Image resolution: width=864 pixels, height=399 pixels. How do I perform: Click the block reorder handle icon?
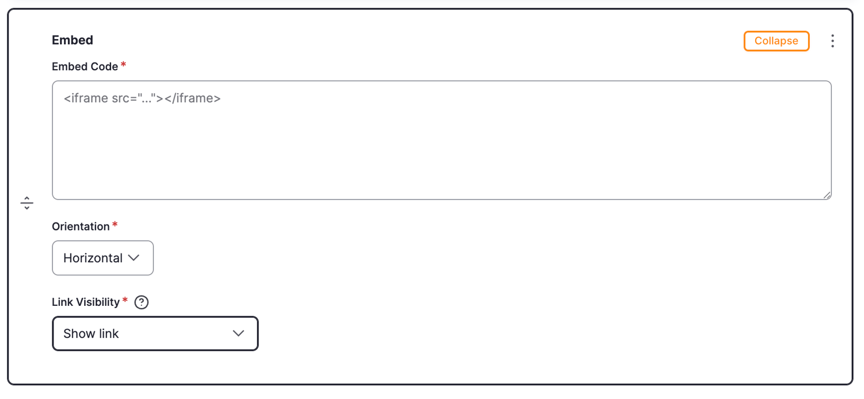click(27, 203)
